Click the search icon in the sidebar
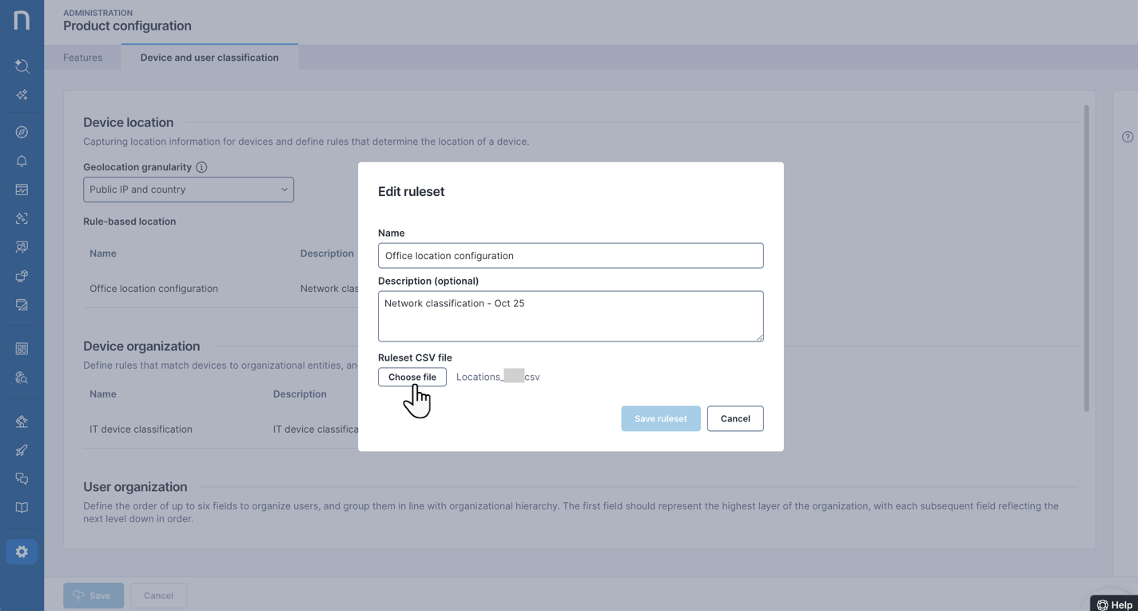 point(22,66)
